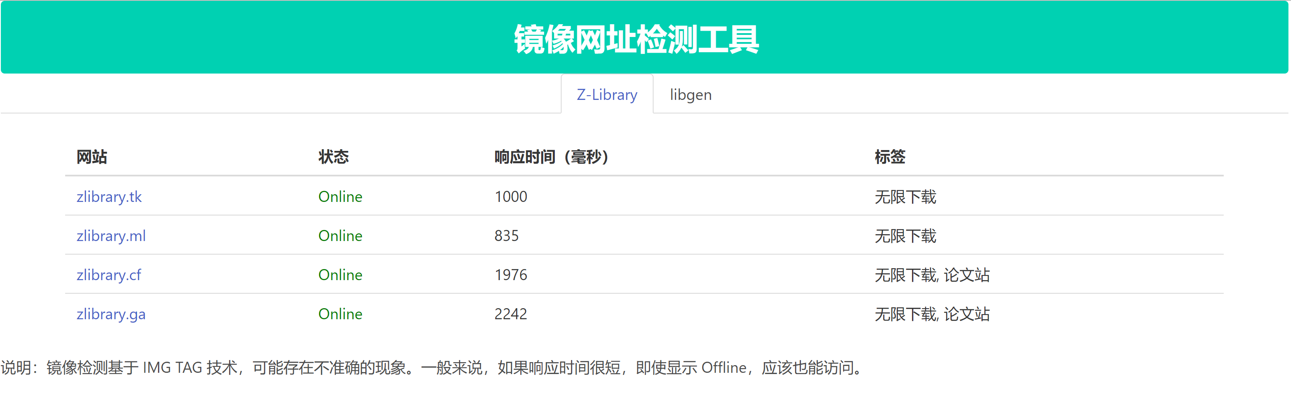This screenshot has height=400, width=1291.
Task: Open the zlibrary.tk mirror link
Action: (x=109, y=197)
